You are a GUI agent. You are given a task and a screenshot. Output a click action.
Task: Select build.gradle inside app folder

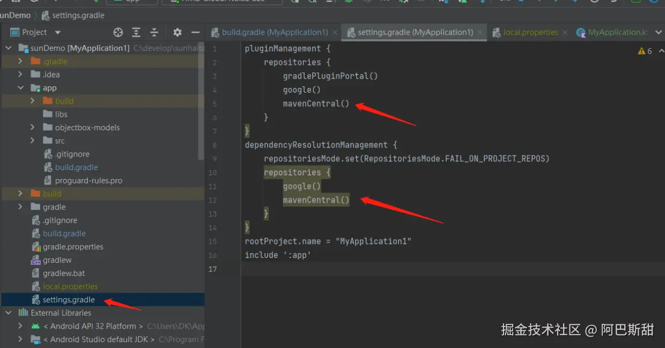(x=70, y=167)
